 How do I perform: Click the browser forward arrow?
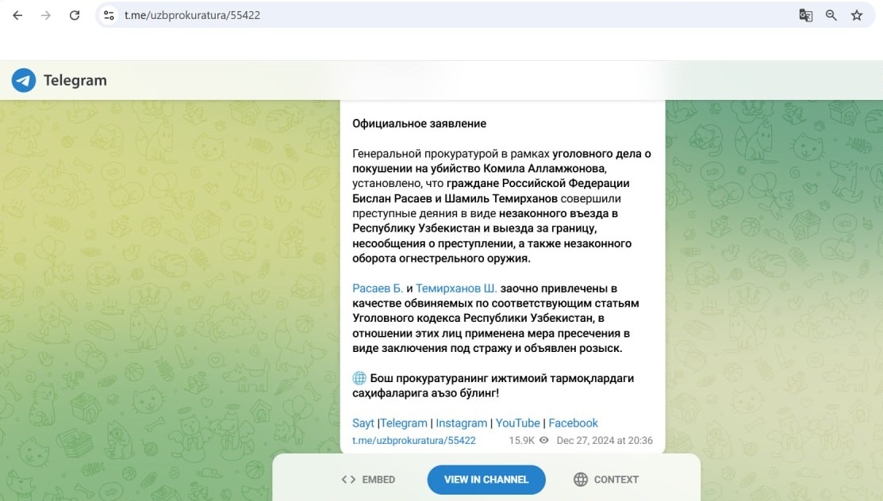[46, 15]
